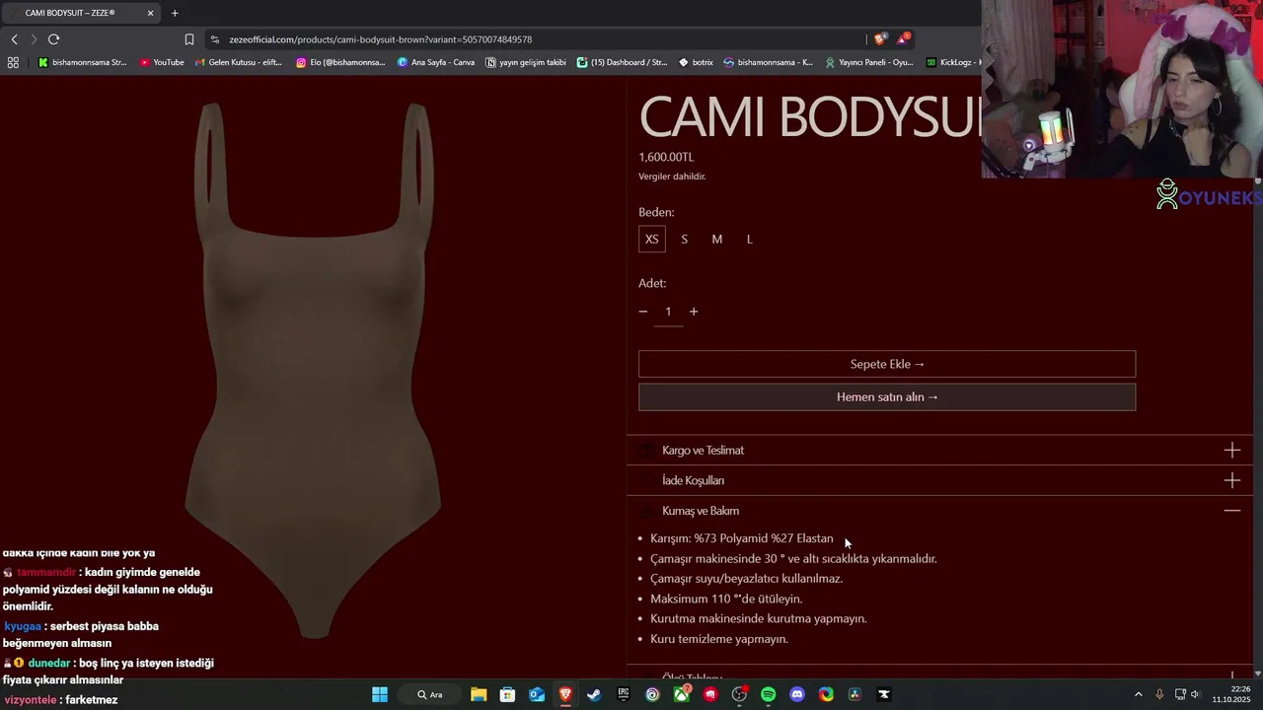This screenshot has height=710, width=1263.
Task: Select the CAMI BODYSUIT – ZEZE tab
Action: tap(81, 13)
